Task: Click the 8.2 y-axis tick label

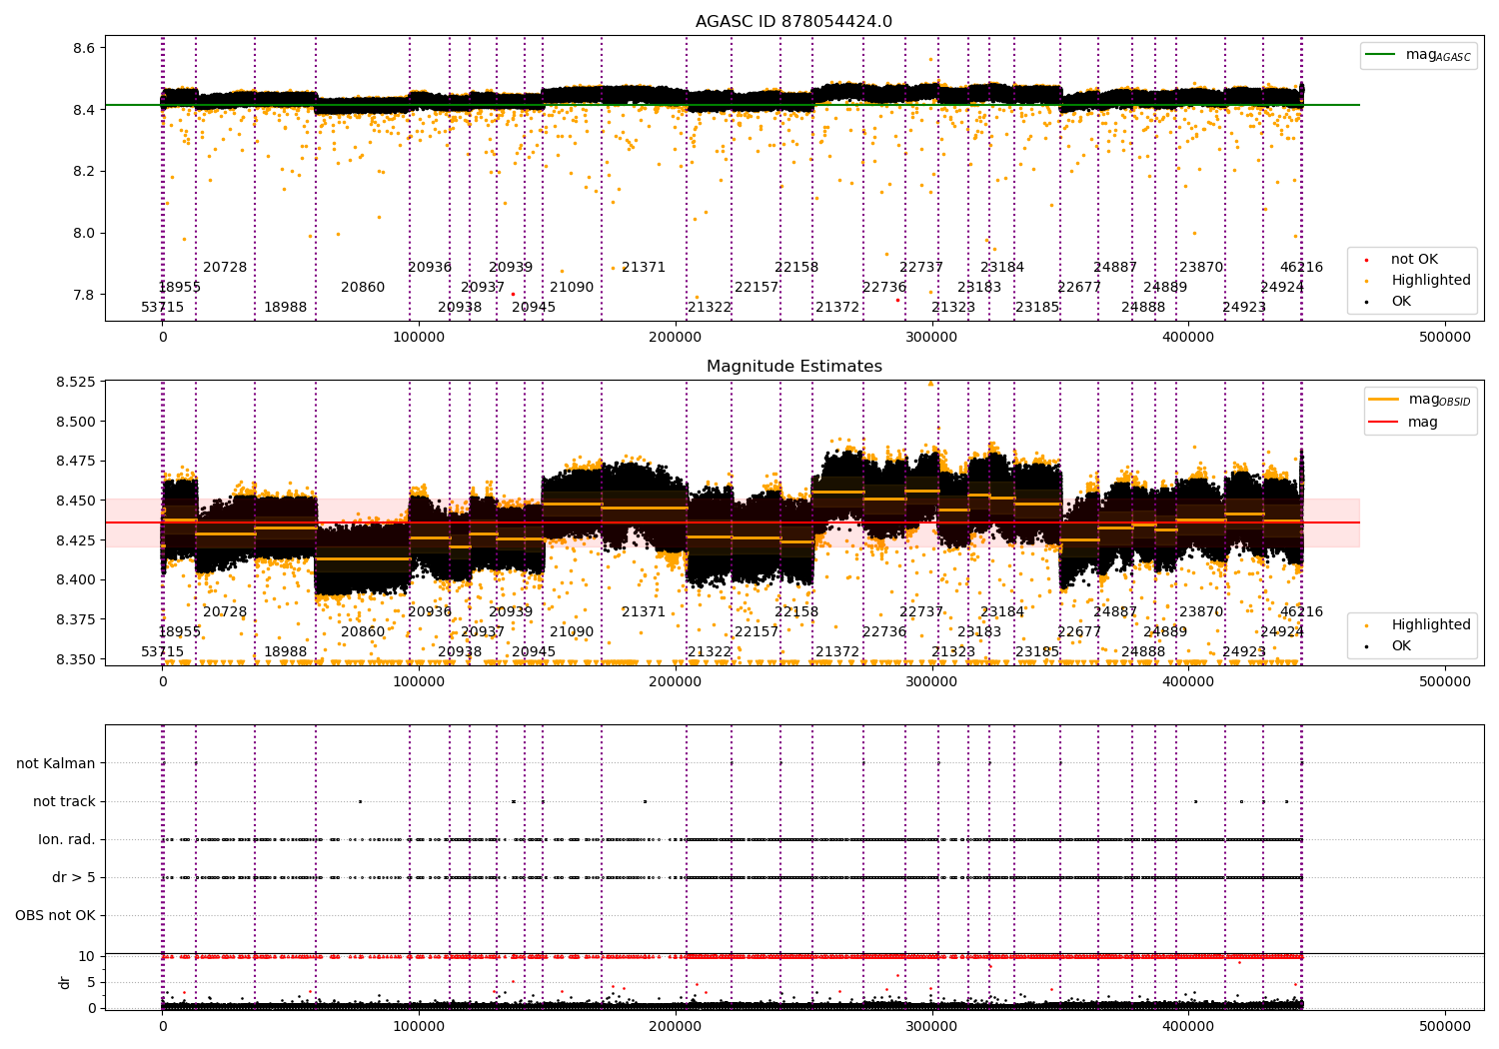Action: (84, 171)
